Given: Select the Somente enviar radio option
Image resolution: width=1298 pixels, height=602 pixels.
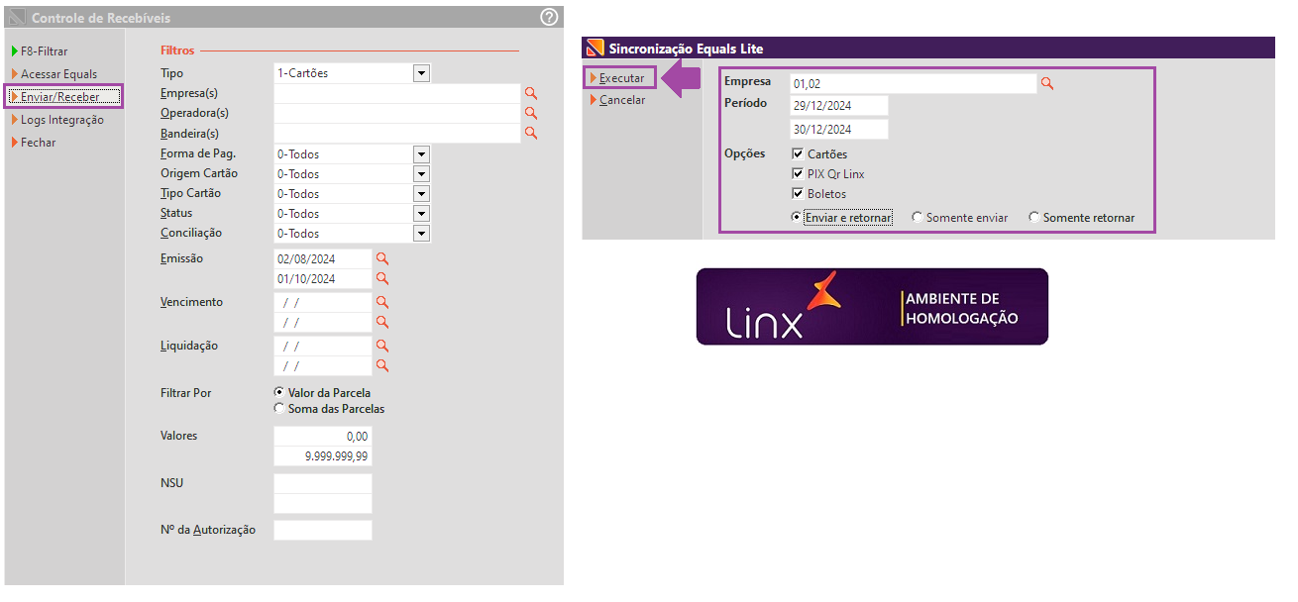Looking at the screenshot, I should coord(918,217).
